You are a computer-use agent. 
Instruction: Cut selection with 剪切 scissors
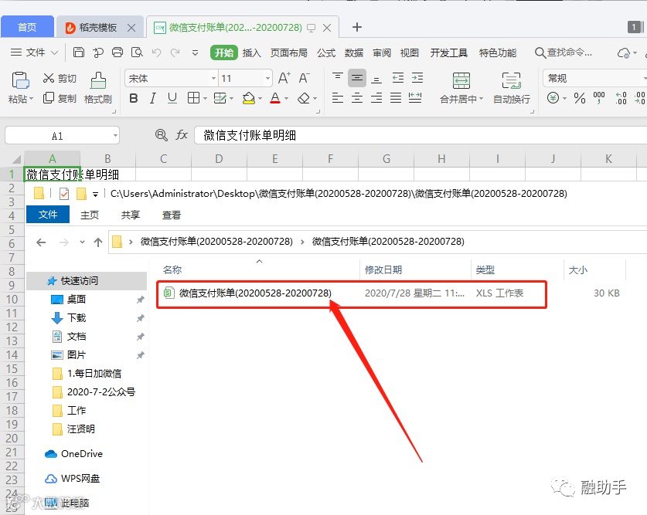(60, 78)
